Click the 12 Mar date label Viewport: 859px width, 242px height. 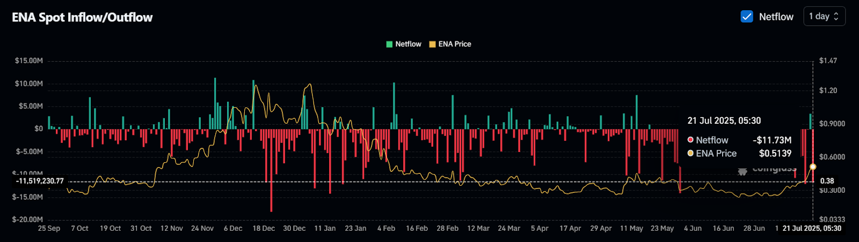tap(478, 228)
